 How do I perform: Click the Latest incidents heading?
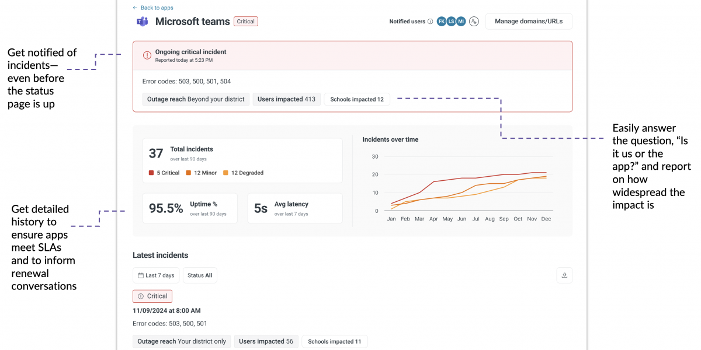pos(160,255)
